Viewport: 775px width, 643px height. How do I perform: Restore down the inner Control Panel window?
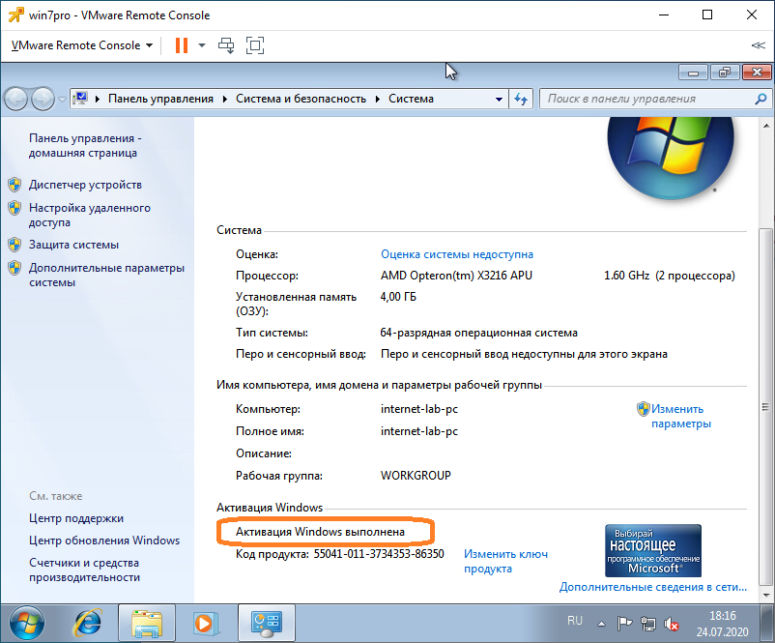(x=725, y=73)
